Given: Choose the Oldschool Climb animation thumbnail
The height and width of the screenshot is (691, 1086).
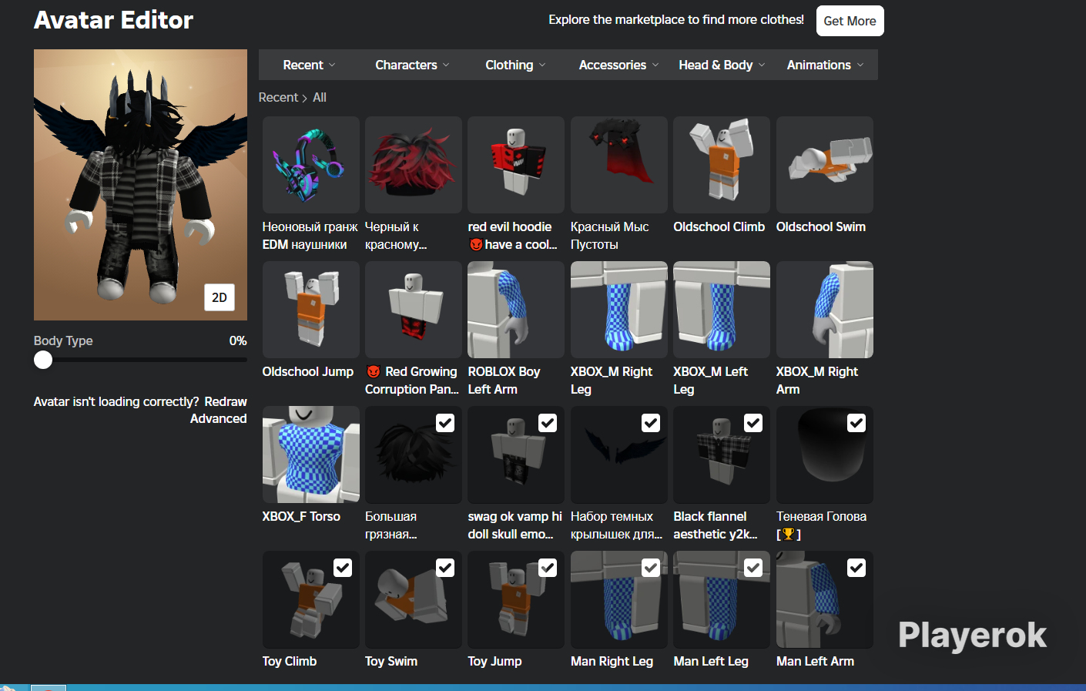Looking at the screenshot, I should pos(722,165).
